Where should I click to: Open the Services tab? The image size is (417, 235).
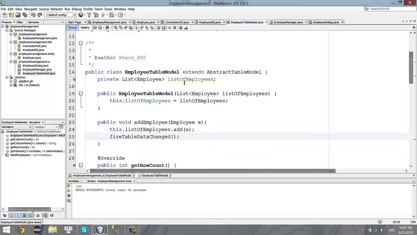[x=34, y=22]
